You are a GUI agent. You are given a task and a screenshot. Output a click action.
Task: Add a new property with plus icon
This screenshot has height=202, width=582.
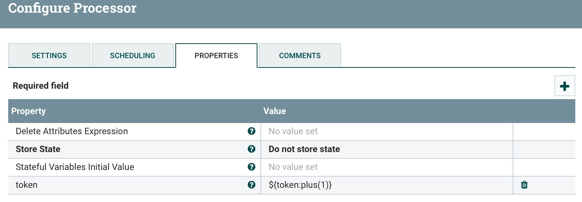[564, 86]
